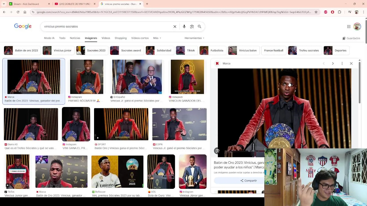The image size is (367, 206).
Task: Open the Herramientas dropdown
Action: tap(194, 38)
